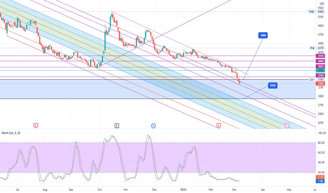The width and height of the screenshot is (328, 193).
Task: Click the Avg 4370 price label
Action: click(316, 48)
